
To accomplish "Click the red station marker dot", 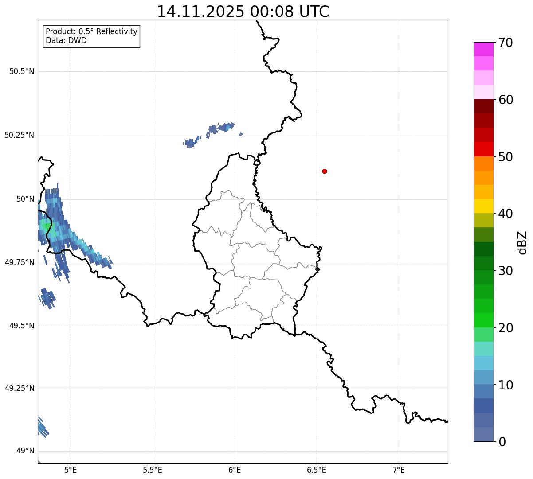I will coord(325,171).
